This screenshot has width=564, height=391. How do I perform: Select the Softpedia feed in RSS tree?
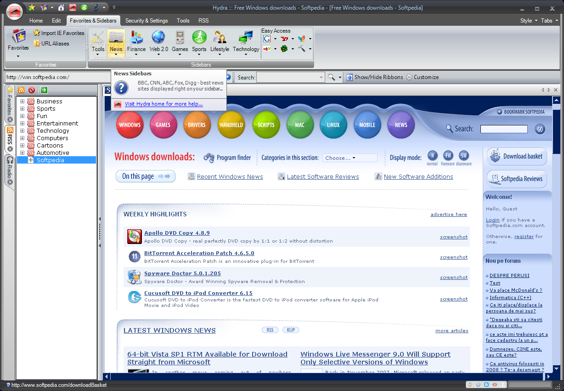pyautogui.click(x=50, y=160)
